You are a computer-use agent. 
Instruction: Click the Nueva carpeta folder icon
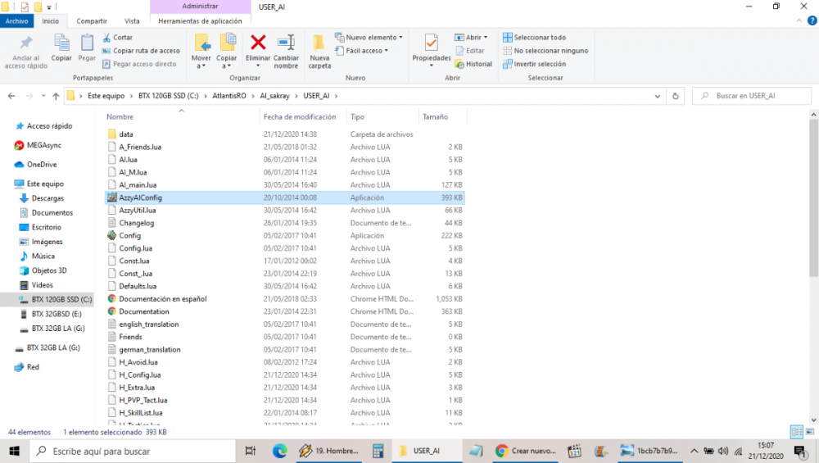[x=319, y=43]
